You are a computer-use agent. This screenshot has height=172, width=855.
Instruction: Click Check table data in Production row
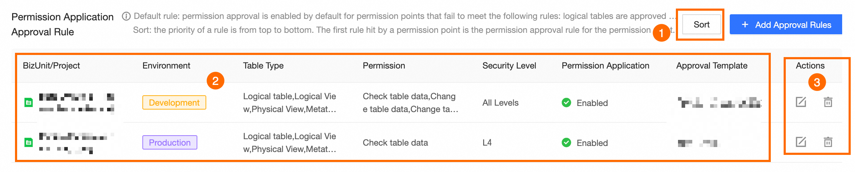click(x=395, y=143)
